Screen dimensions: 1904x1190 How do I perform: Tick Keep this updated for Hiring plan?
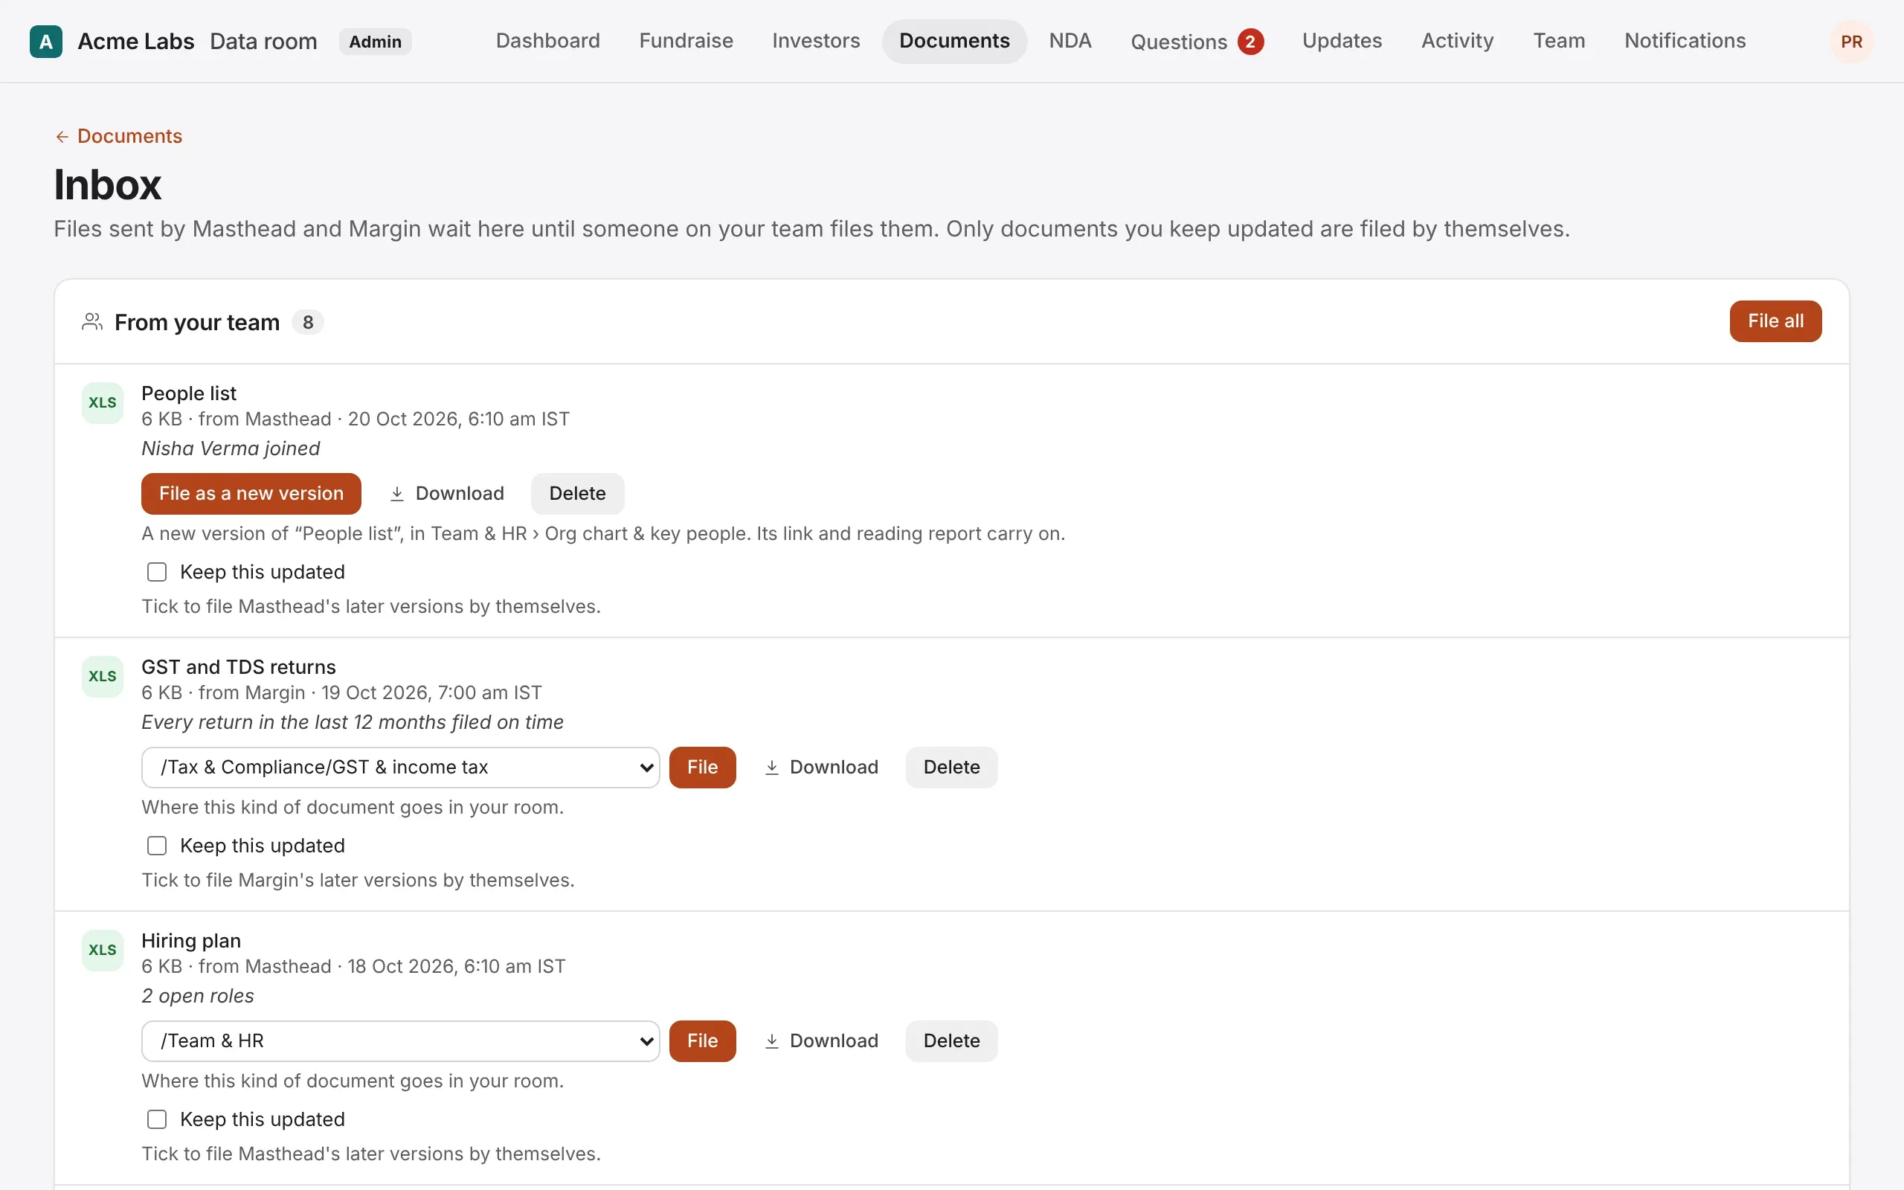(x=157, y=1119)
